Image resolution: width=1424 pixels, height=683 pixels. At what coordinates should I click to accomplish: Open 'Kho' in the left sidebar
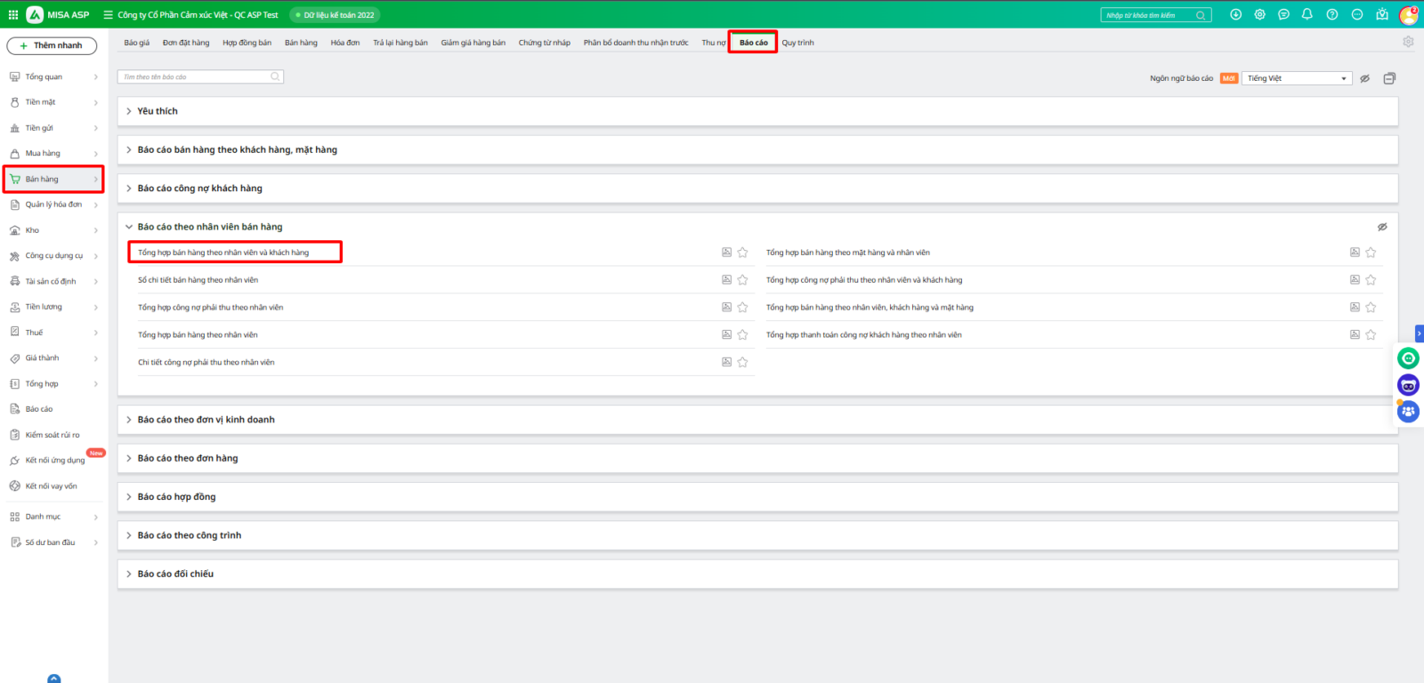(33, 230)
